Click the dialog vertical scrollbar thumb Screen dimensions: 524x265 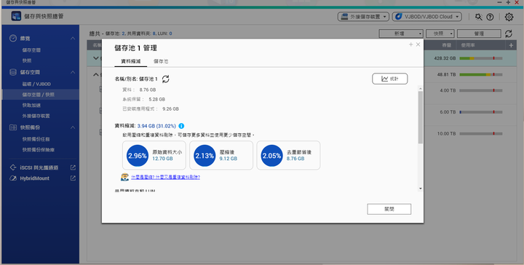pos(421,117)
